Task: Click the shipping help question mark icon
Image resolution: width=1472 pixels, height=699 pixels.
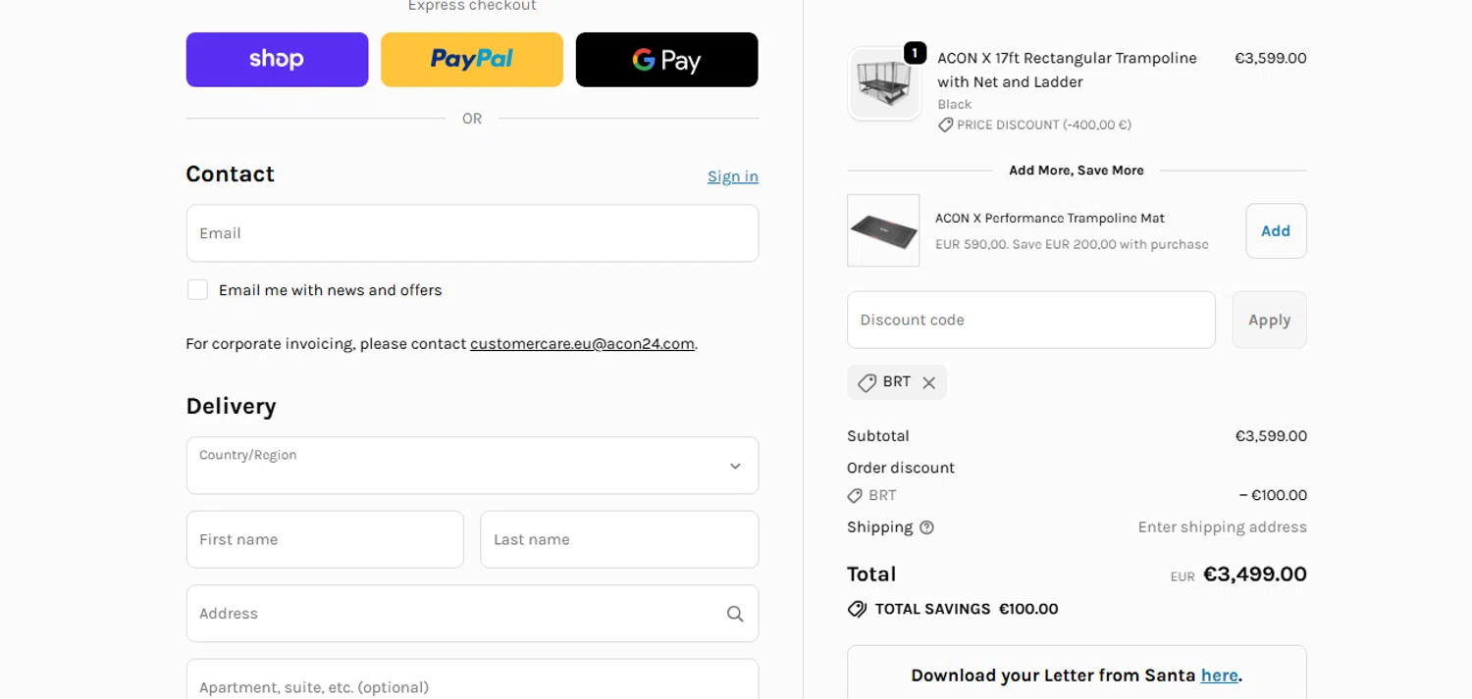Action: pos(926,527)
